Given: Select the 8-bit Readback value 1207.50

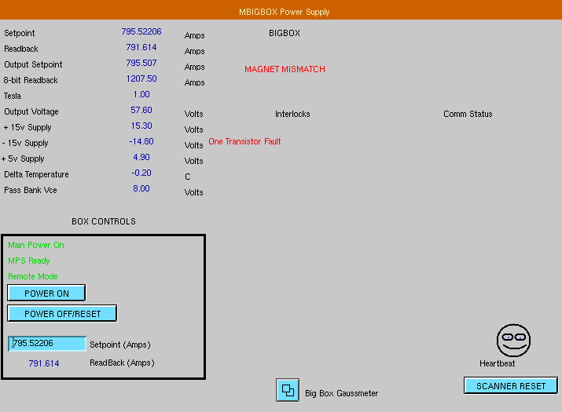Looking at the screenshot, I should pyautogui.click(x=141, y=78).
